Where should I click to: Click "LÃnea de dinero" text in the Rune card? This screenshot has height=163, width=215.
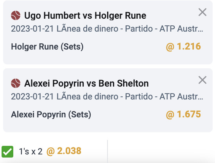[x=88, y=29]
